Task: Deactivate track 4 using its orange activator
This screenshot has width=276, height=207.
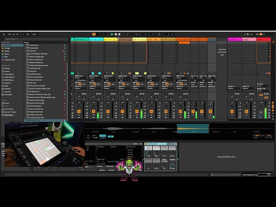Action: [79, 111]
